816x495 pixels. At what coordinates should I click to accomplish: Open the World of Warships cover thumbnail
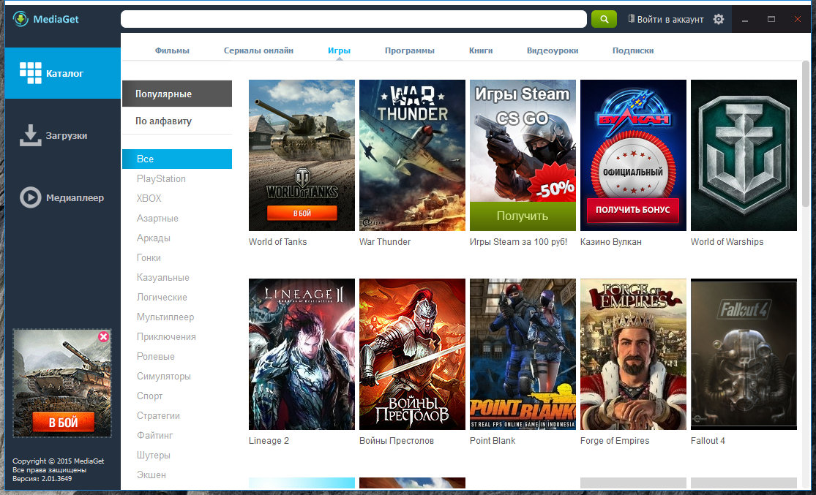coord(744,155)
